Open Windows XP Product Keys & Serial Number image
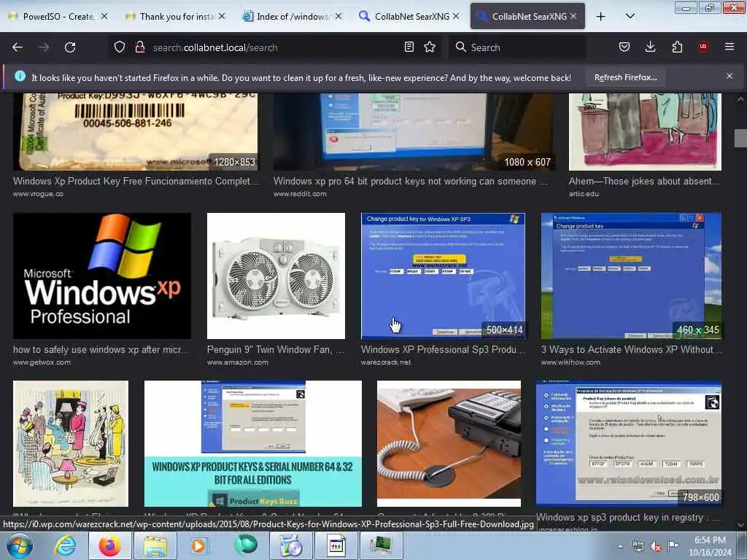The width and height of the screenshot is (747, 560). pos(253,443)
